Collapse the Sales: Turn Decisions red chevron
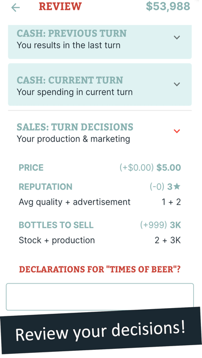This screenshot has height=358, width=202. tap(177, 131)
